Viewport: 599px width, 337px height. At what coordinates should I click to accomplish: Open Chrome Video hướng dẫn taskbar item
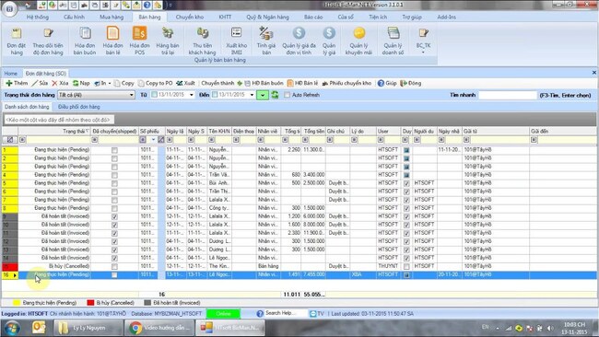159,328
